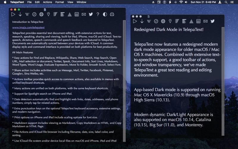
Task: Click the 'Print options on iPhone and iPad' bullet line
Action: tap(55, 117)
